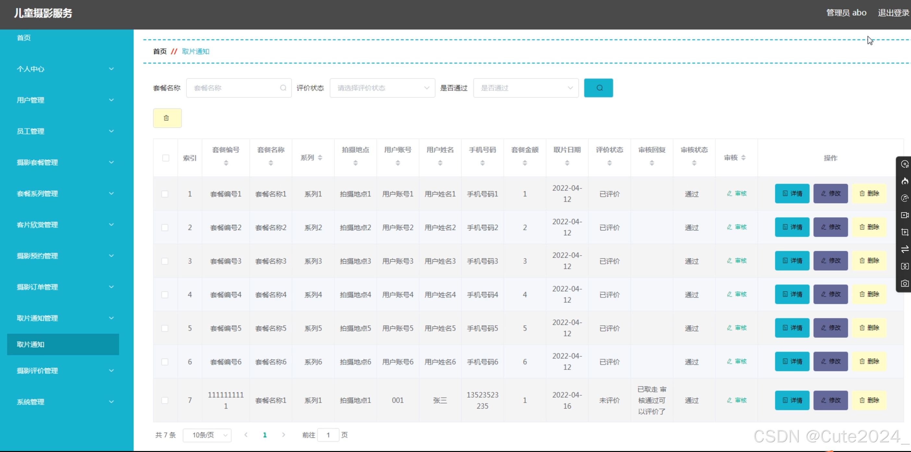The width and height of the screenshot is (911, 452).
Task: Click the swap arrows icon in side toolbar
Action: (905, 249)
